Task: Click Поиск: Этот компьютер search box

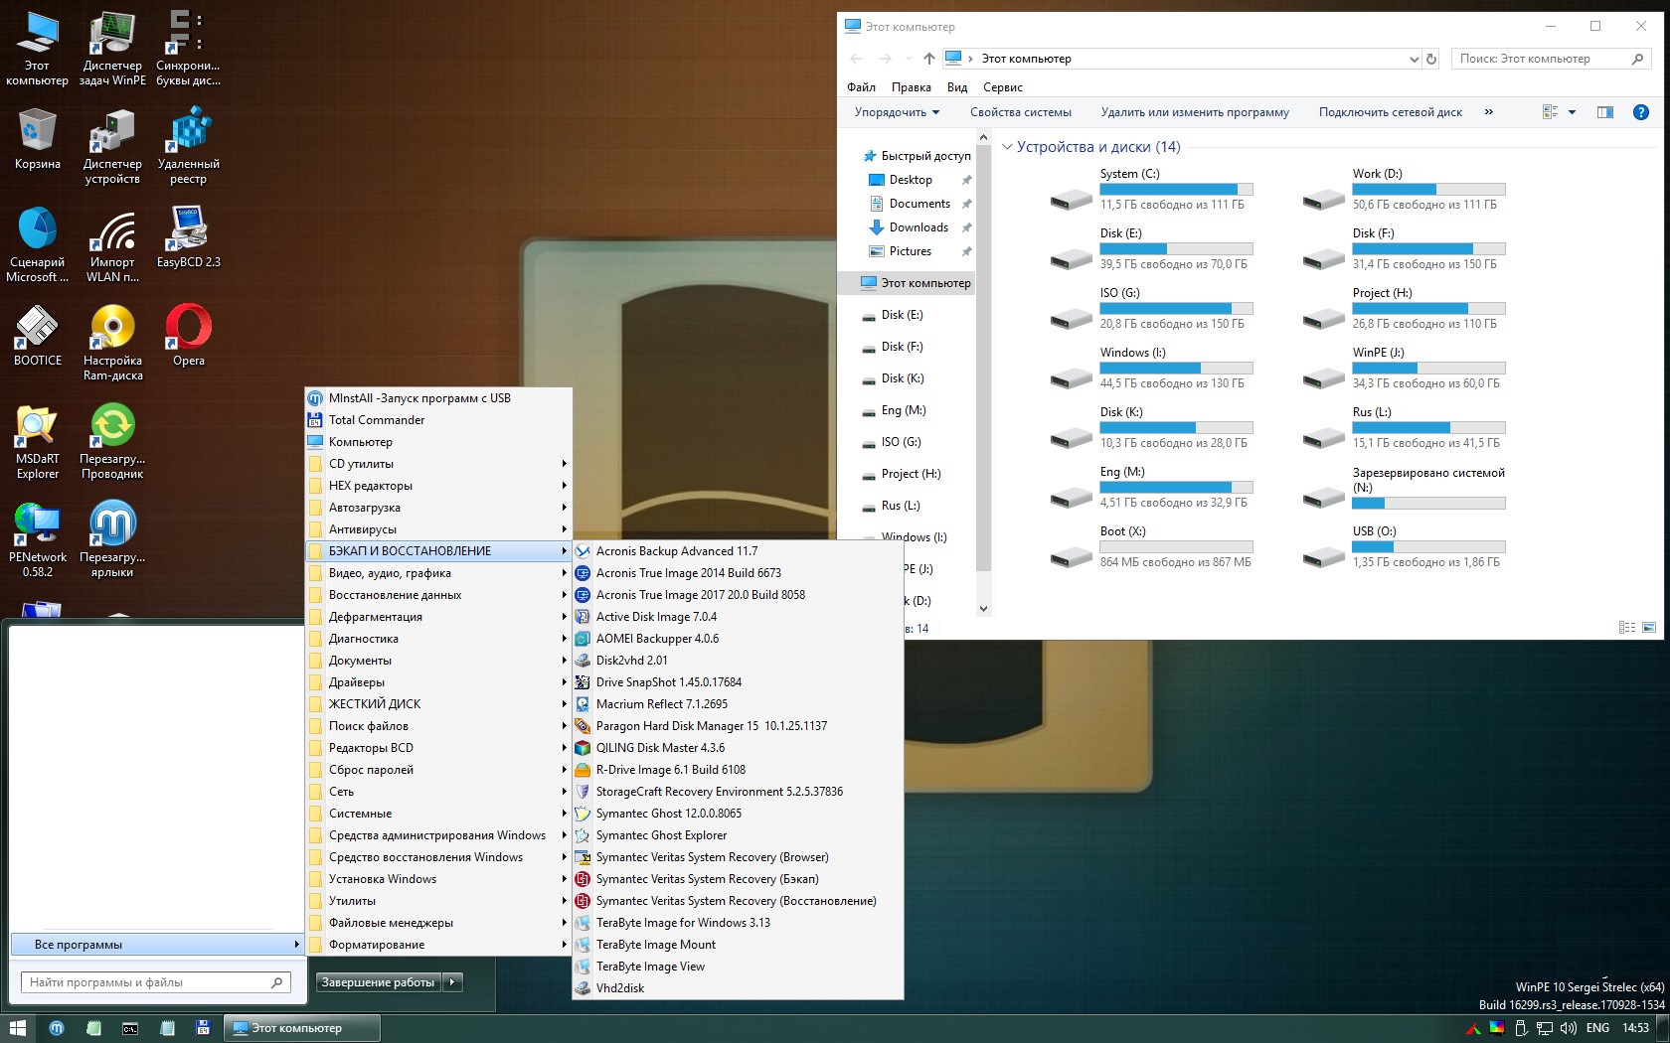Action: [x=1551, y=59]
